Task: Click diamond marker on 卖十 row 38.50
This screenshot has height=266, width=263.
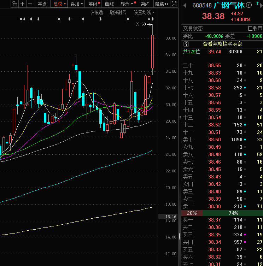Action: (x=245, y=140)
